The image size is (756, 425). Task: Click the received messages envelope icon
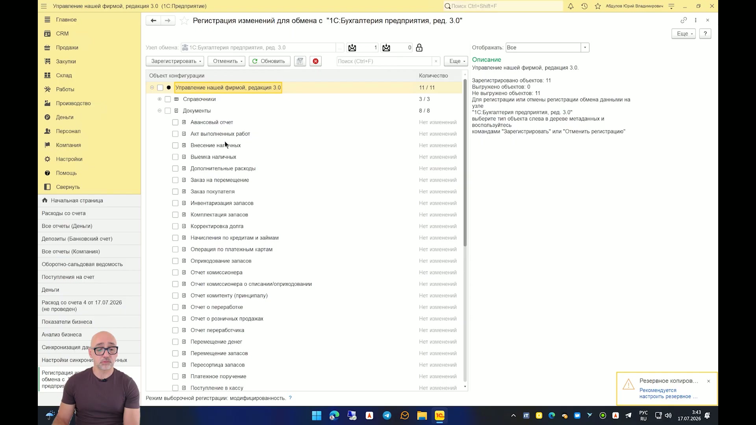(x=386, y=48)
